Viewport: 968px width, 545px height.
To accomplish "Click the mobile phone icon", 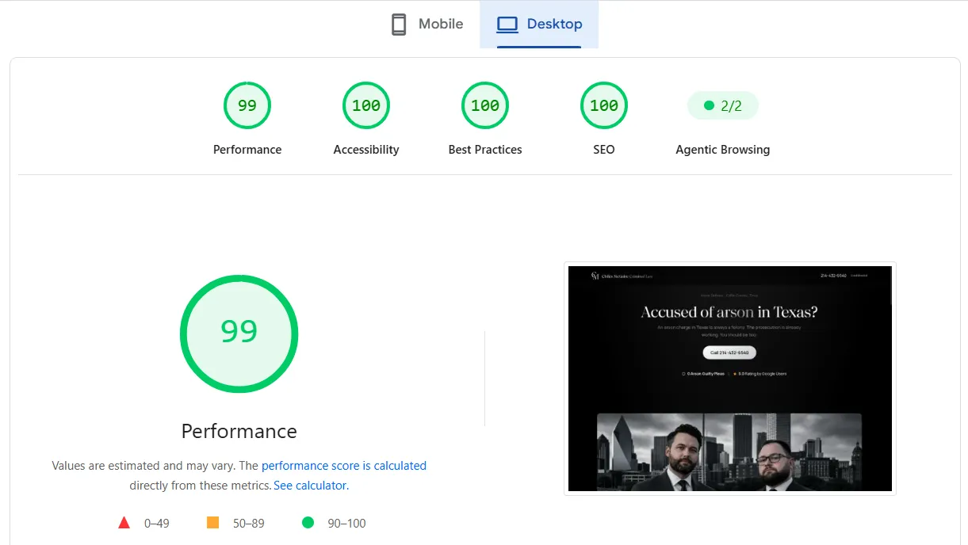I will point(399,25).
